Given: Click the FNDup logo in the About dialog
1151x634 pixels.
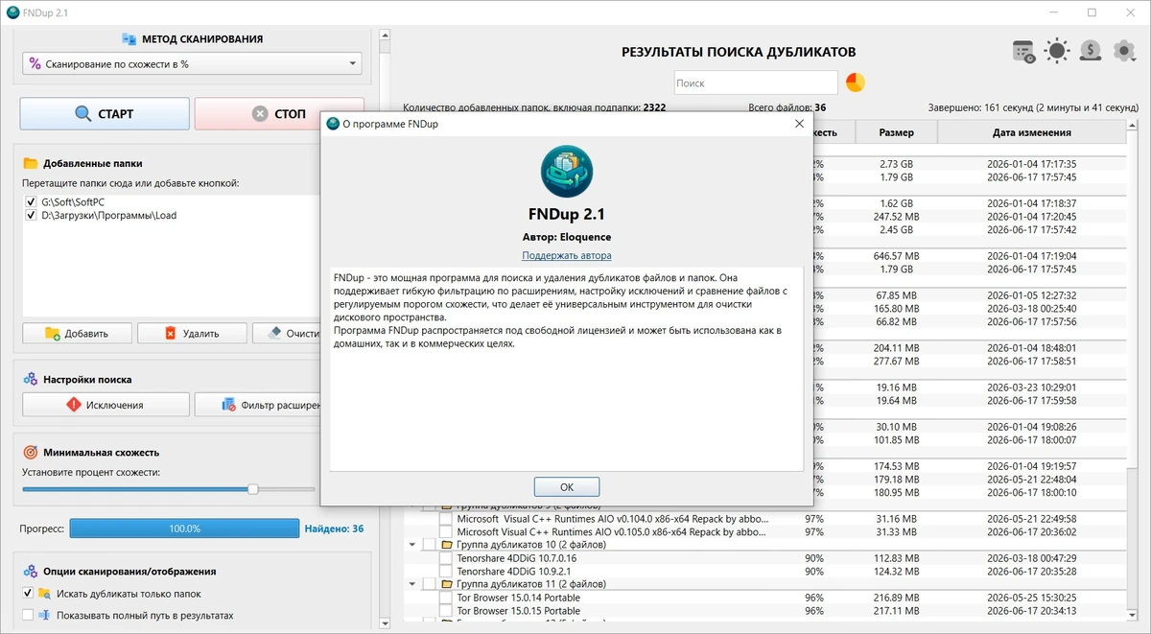Looking at the screenshot, I should coord(567,173).
